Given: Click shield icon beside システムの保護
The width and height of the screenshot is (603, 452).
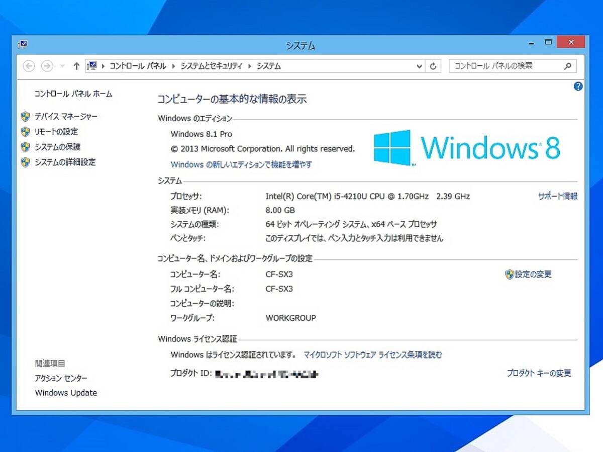Looking at the screenshot, I should coord(26,147).
